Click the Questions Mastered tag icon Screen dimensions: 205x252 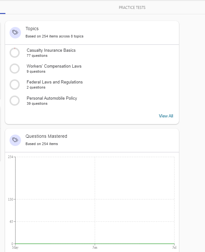15,140
